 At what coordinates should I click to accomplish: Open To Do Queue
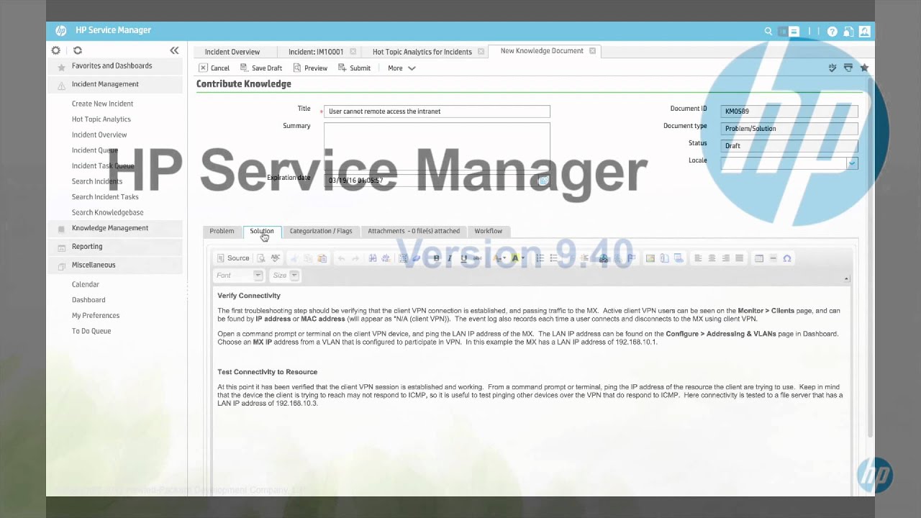pos(91,331)
